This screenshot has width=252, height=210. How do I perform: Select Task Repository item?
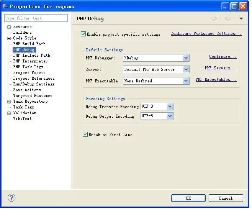click(31, 102)
